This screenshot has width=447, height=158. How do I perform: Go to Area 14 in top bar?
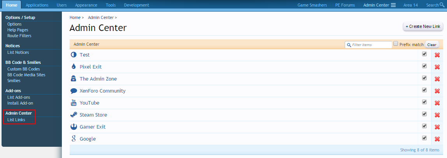point(410,5)
